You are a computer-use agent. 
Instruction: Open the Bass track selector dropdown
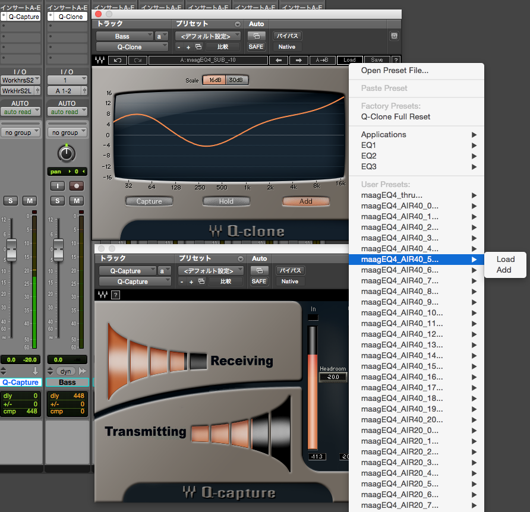coord(125,36)
